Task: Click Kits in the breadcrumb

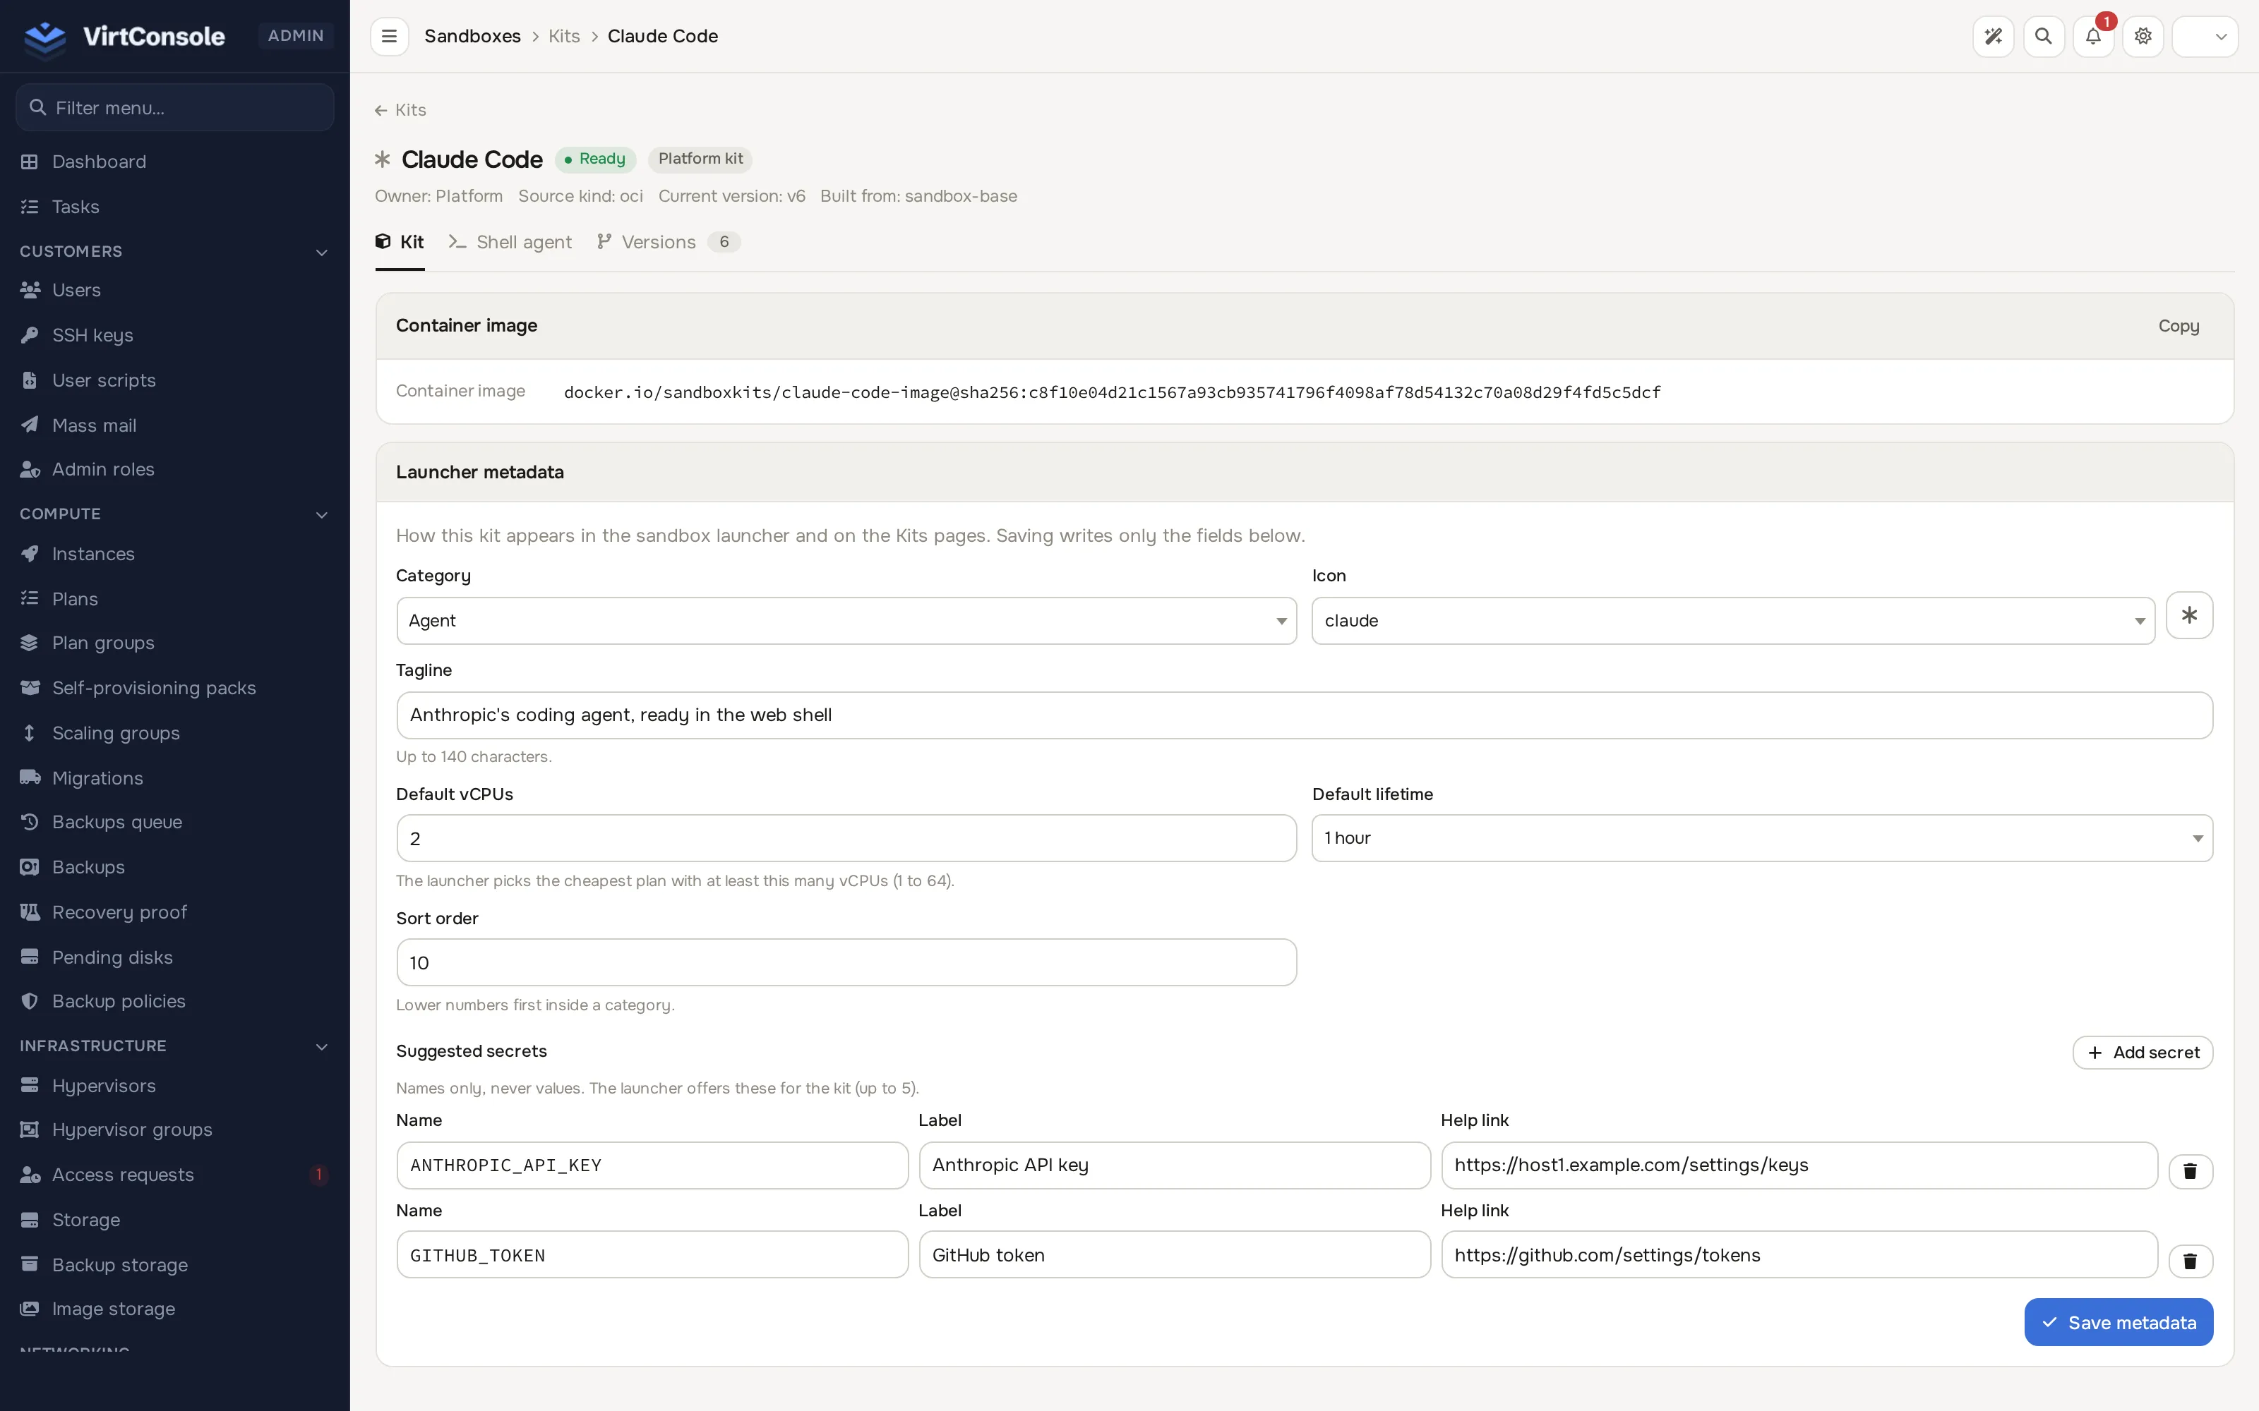Action: click(x=564, y=37)
